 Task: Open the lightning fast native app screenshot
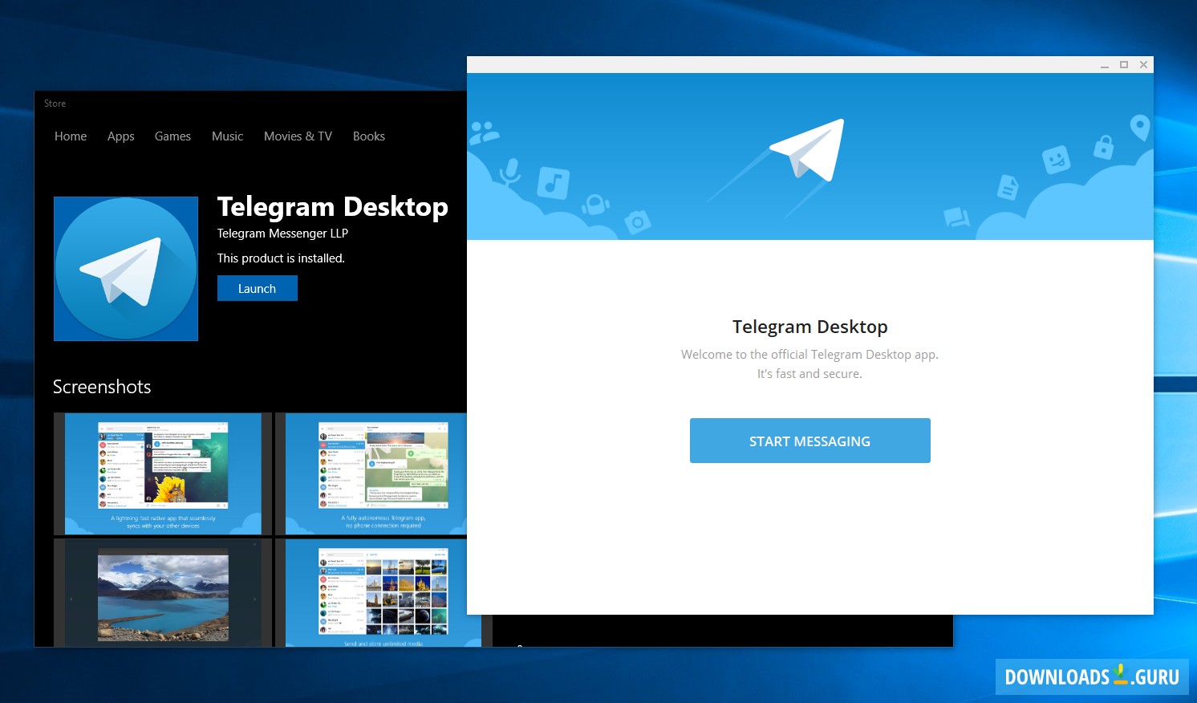(163, 473)
